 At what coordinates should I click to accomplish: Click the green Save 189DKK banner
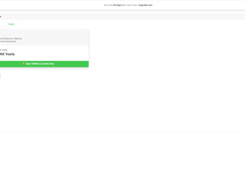[x=44, y=64]
